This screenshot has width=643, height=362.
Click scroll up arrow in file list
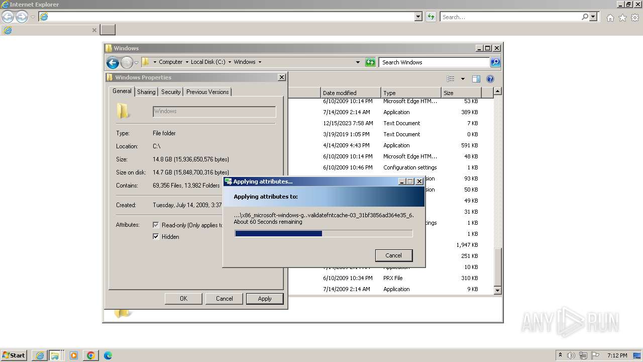[x=497, y=92]
